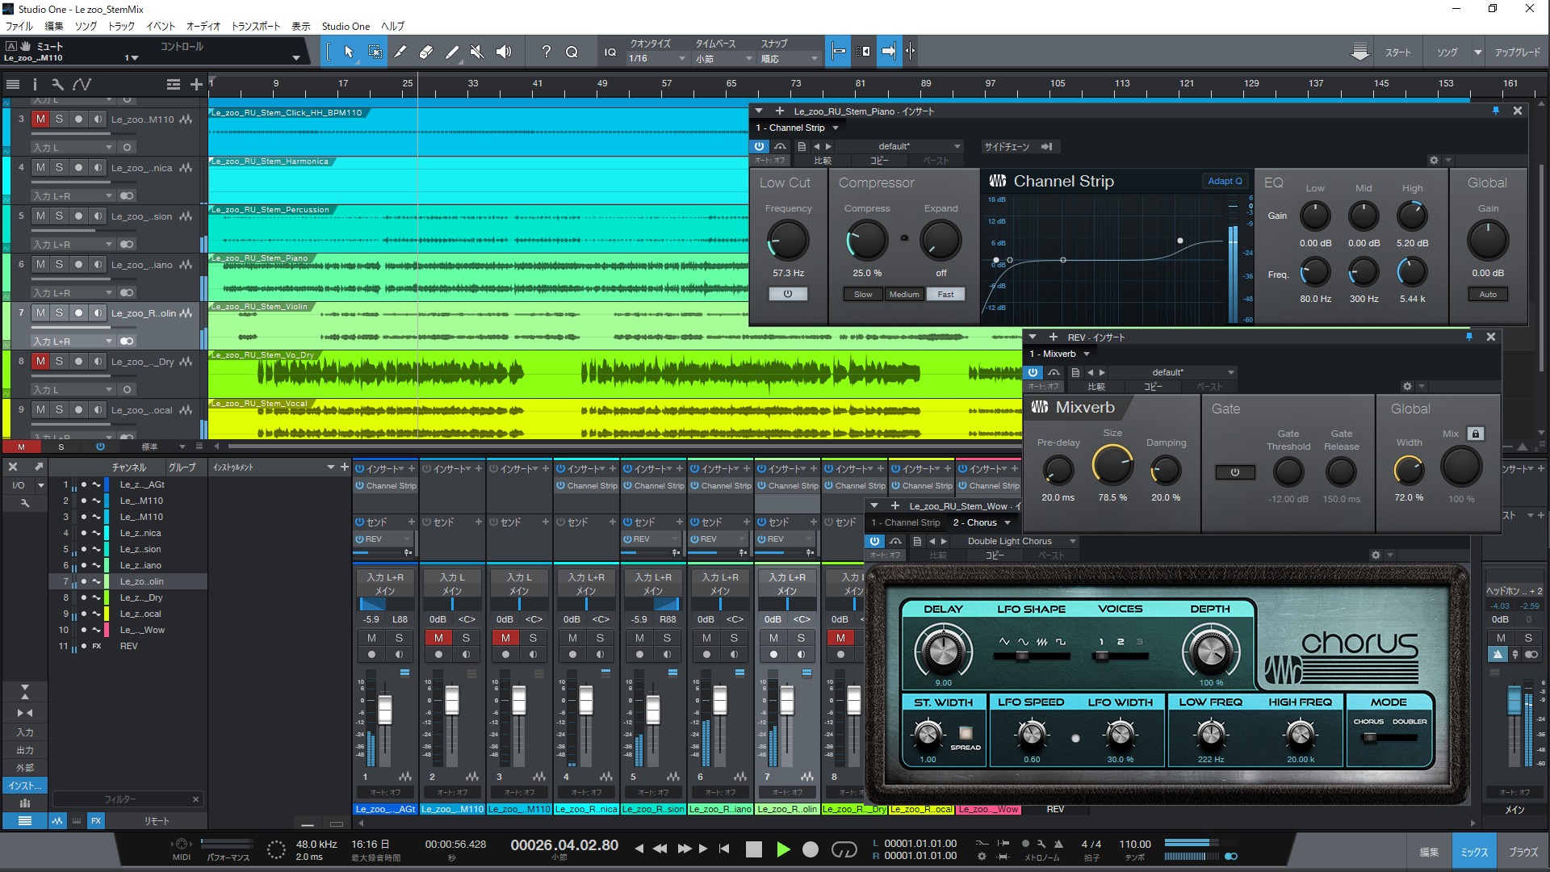
Task: Open the トラック menu
Action: click(121, 26)
